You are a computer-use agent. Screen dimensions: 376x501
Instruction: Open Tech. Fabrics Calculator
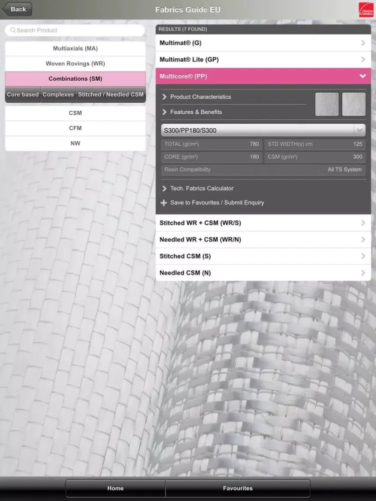pos(202,188)
